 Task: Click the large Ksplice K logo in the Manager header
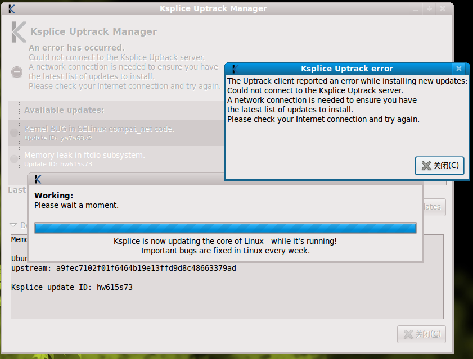tap(19, 31)
